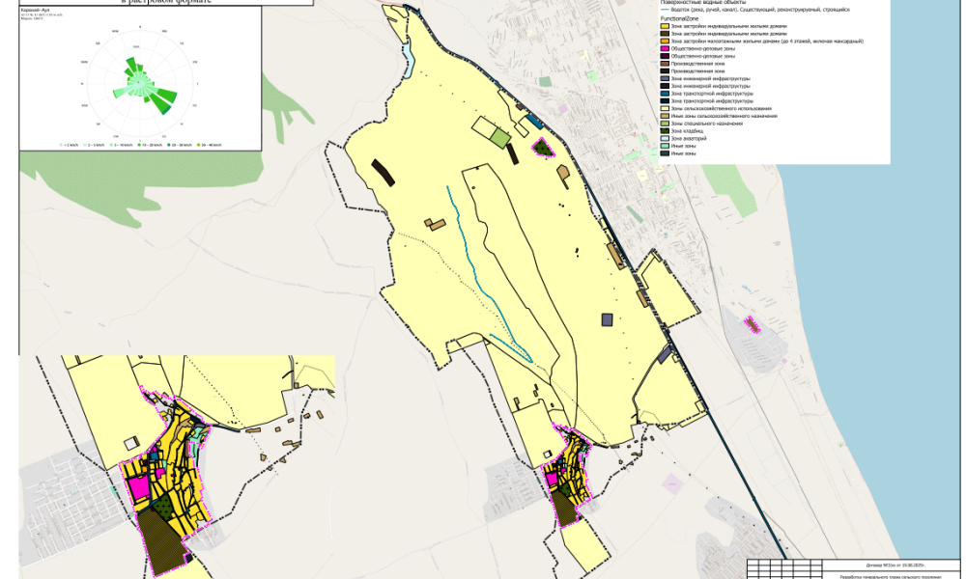Image resolution: width=966 pixels, height=579 pixels.
Task: Click the 30–40 km/h wind legend dot
Action: pos(198,145)
